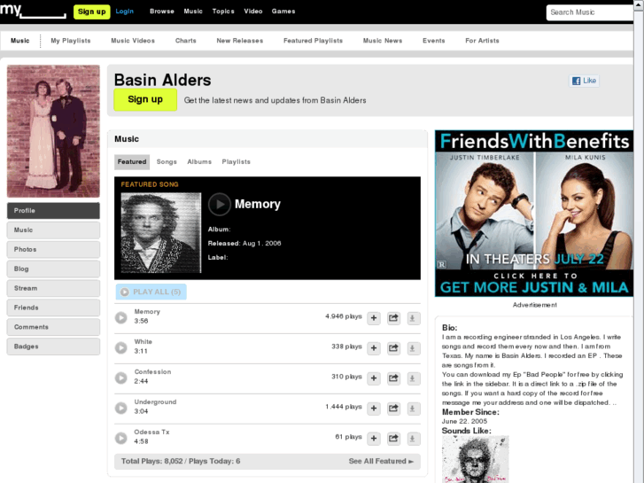Select Profile in the sidebar
The width and height of the screenshot is (644, 483).
[x=53, y=210]
